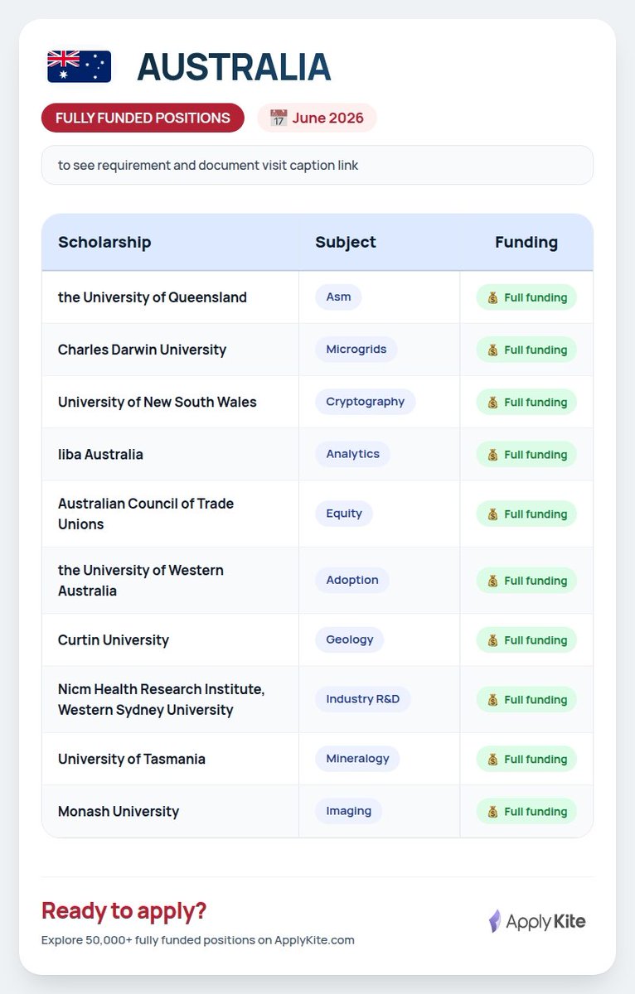
Task: Click the Ready to apply? heading
Action: click(124, 911)
